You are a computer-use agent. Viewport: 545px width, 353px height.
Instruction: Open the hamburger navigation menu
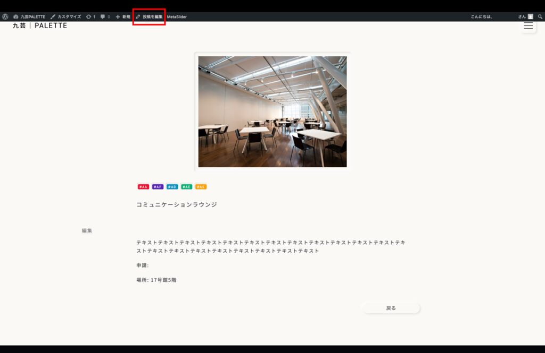pyautogui.click(x=528, y=25)
